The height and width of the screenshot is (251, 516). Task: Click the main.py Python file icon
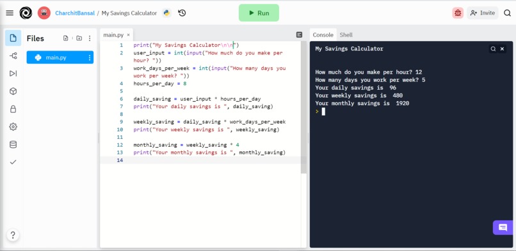tap(38, 58)
